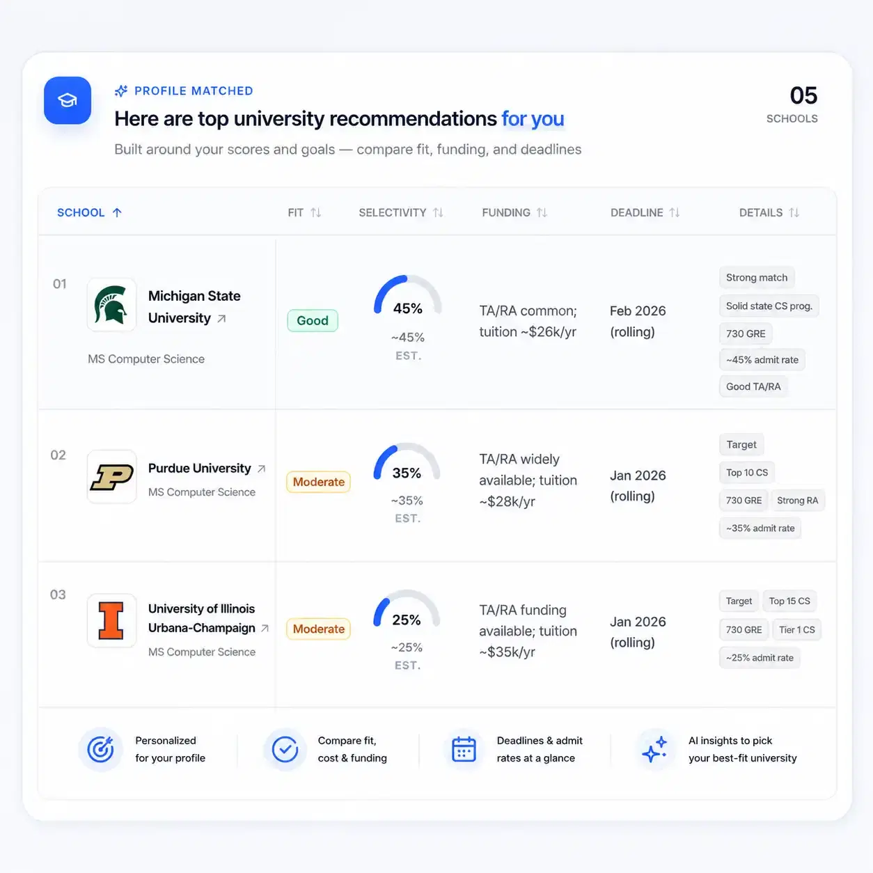The width and height of the screenshot is (873, 873).
Task: Select the Target tag in Illinois row
Action: tap(739, 601)
